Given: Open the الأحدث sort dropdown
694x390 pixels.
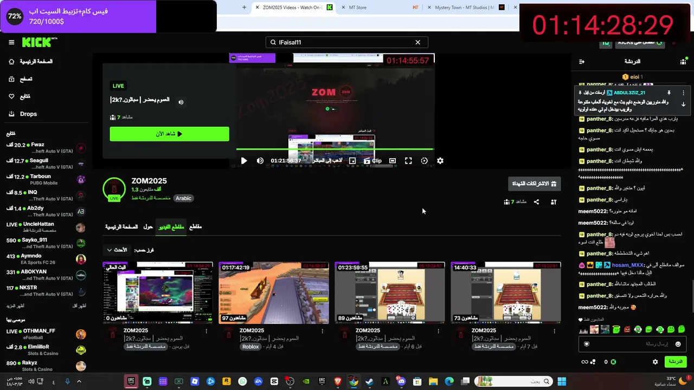Looking at the screenshot, I should pos(117,250).
